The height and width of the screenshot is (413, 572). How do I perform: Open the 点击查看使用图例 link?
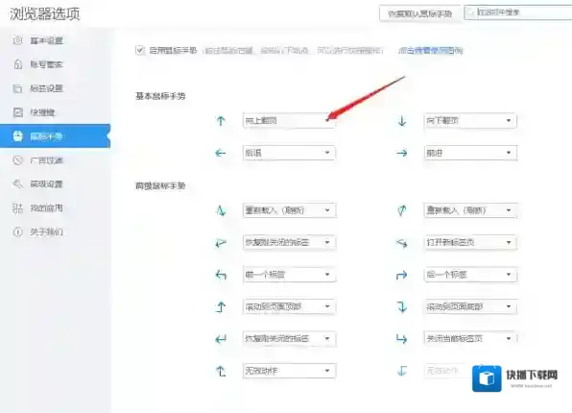431,50
